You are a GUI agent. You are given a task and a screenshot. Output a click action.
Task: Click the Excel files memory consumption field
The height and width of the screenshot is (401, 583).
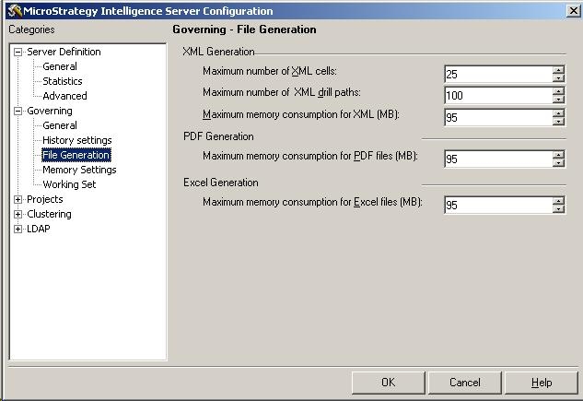click(498, 206)
